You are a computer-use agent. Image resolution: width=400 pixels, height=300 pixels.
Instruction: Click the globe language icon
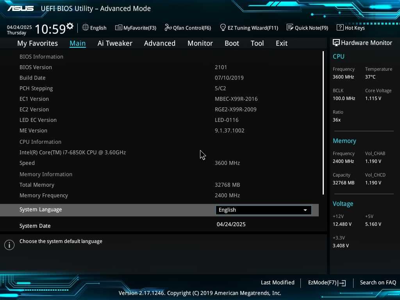86,27
